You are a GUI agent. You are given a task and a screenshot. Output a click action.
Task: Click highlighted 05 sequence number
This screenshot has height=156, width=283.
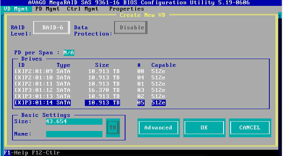(141, 102)
